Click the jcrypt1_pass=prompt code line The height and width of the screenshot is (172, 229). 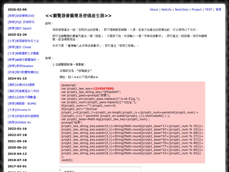pyautogui.click(x=86, y=96)
